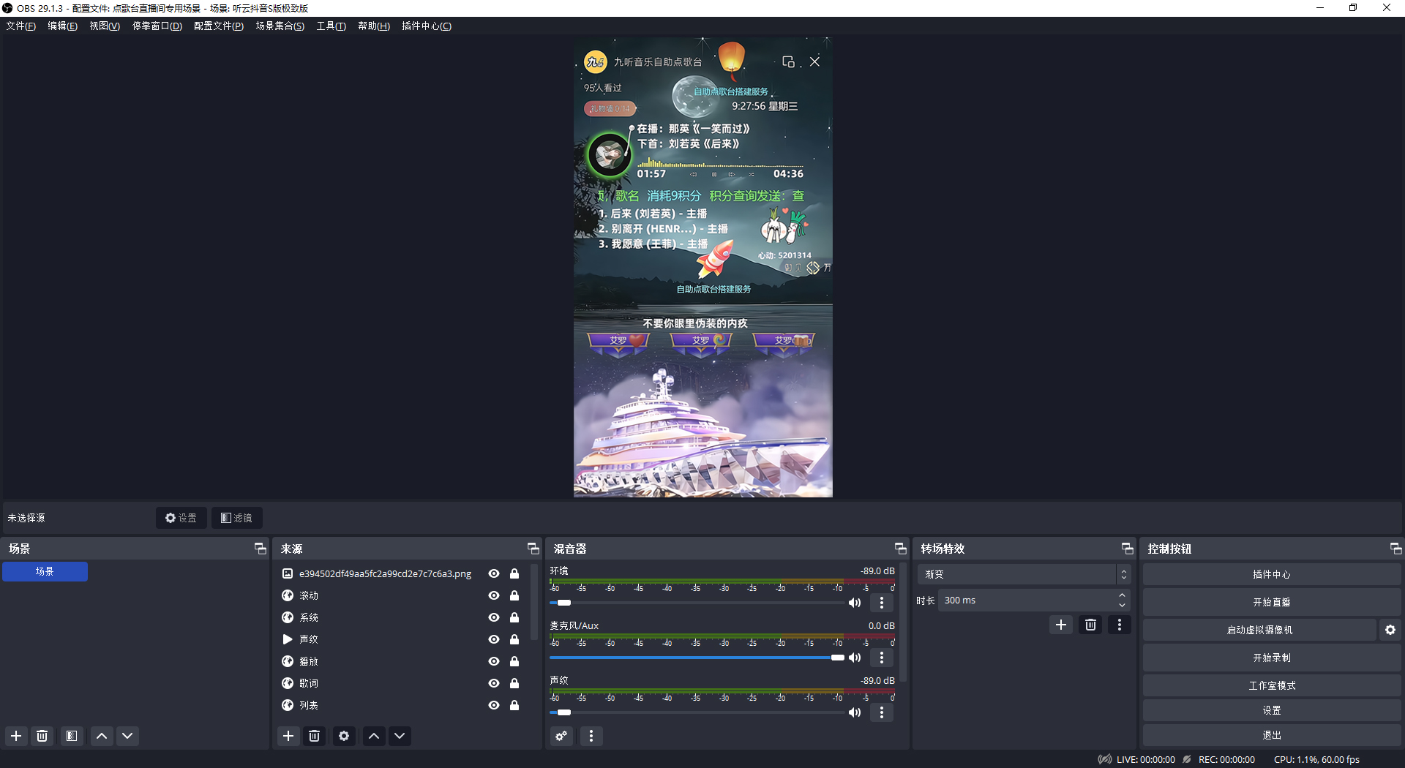Screen dimensions: 1405x768
Task: Open the 工具(T) menu
Action: tap(331, 26)
